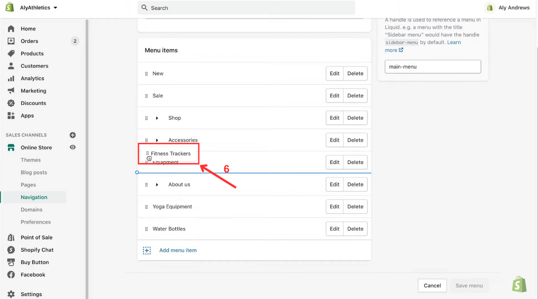Click the Products tag icon
Viewport: 538px width, 299px height.
(11, 53)
